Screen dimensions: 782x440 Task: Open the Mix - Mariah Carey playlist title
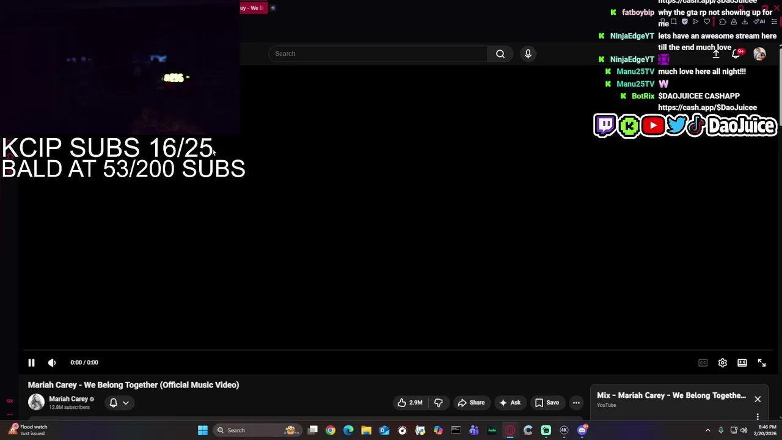(x=671, y=395)
